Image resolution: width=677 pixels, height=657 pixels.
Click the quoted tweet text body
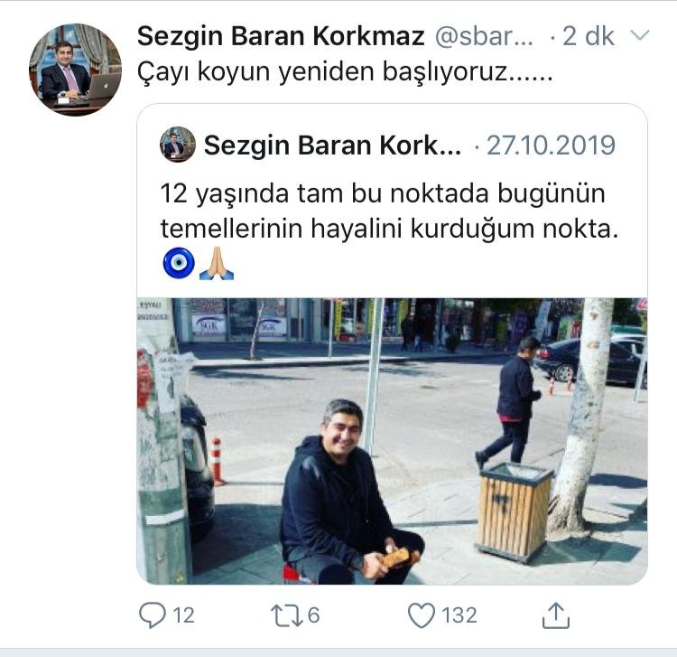point(389,211)
